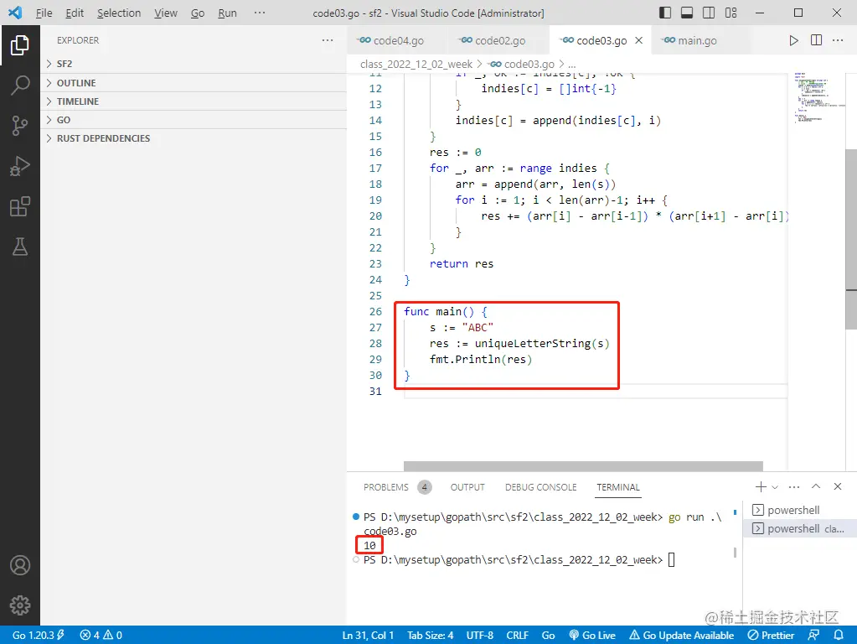Click the class_2022_12_02_week breadcrumb
The width and height of the screenshot is (857, 644).
coord(416,64)
